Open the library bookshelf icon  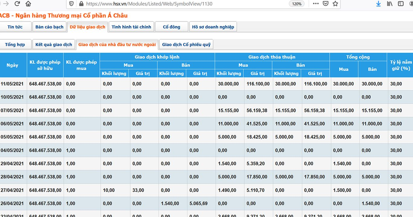[x=390, y=4]
